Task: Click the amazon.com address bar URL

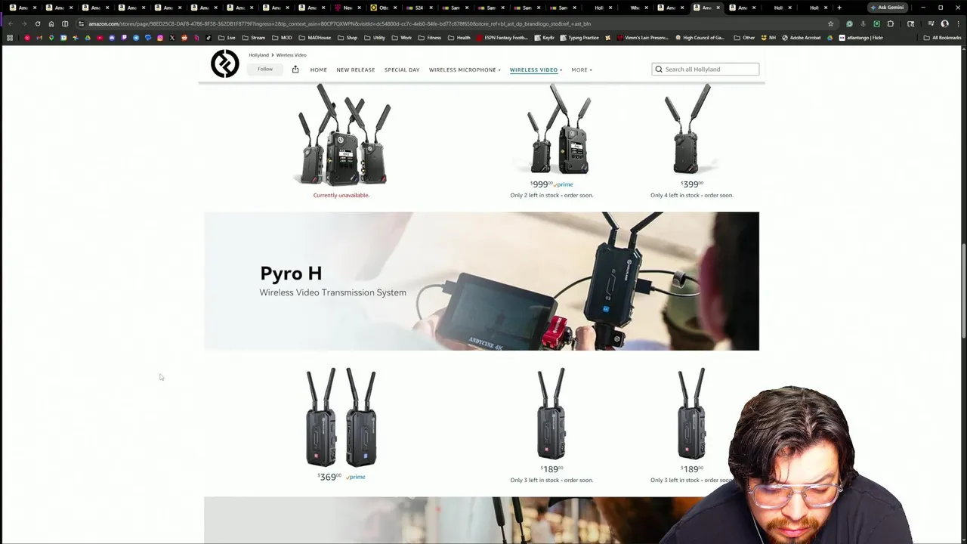Action: click(340, 23)
